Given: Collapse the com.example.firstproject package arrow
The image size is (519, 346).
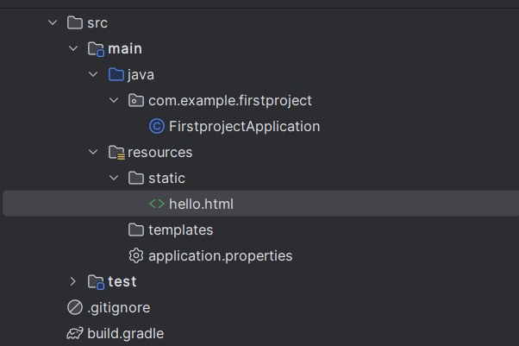Looking at the screenshot, I should (115, 101).
